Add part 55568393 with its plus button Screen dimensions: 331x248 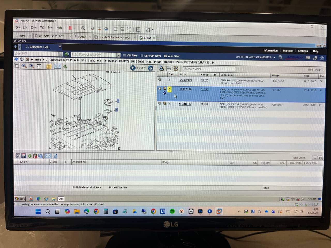point(160,79)
